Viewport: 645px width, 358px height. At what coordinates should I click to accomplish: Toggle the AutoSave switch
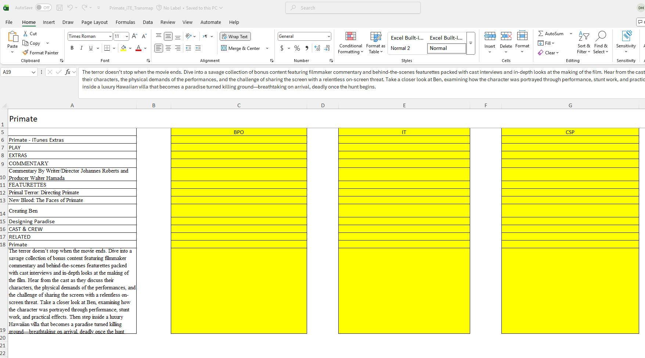(x=43, y=8)
